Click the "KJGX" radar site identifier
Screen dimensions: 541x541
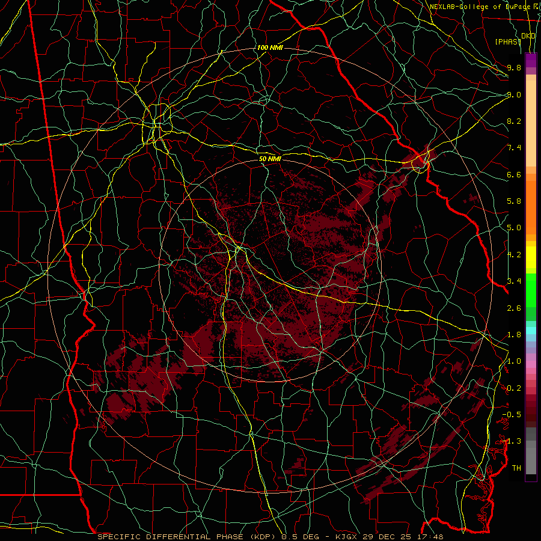pos(347,537)
